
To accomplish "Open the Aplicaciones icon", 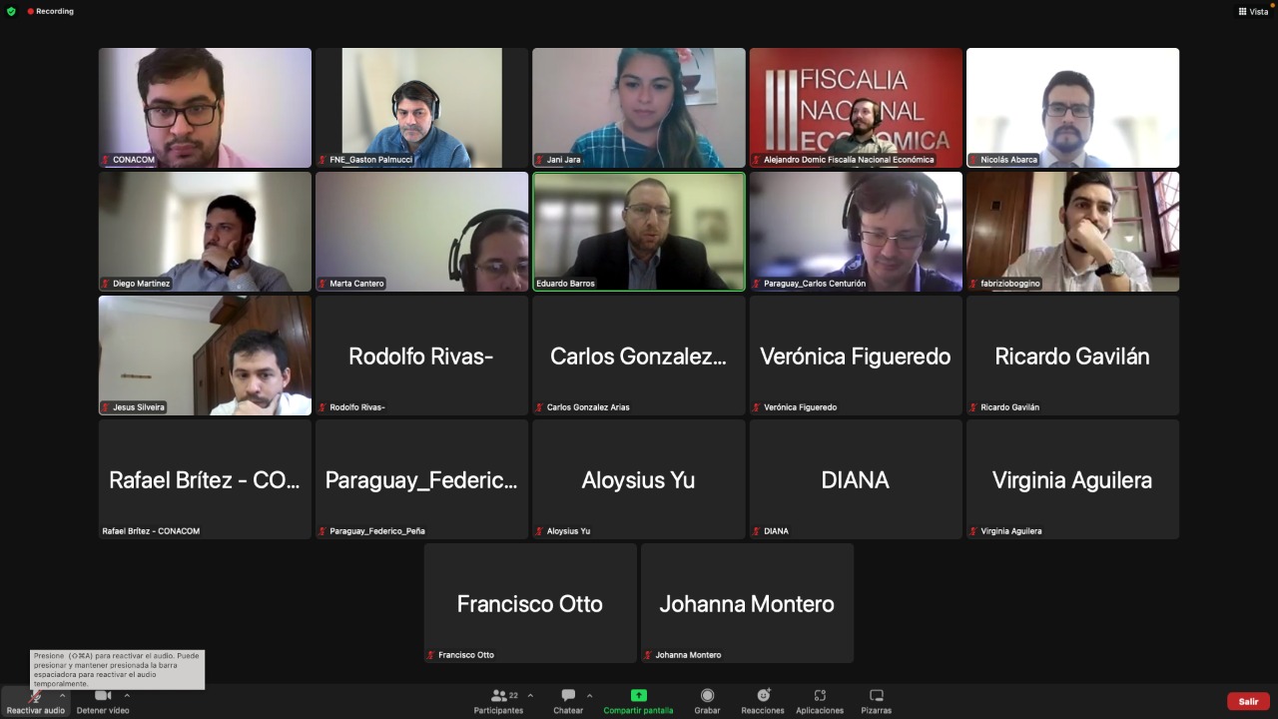I will 820,695.
